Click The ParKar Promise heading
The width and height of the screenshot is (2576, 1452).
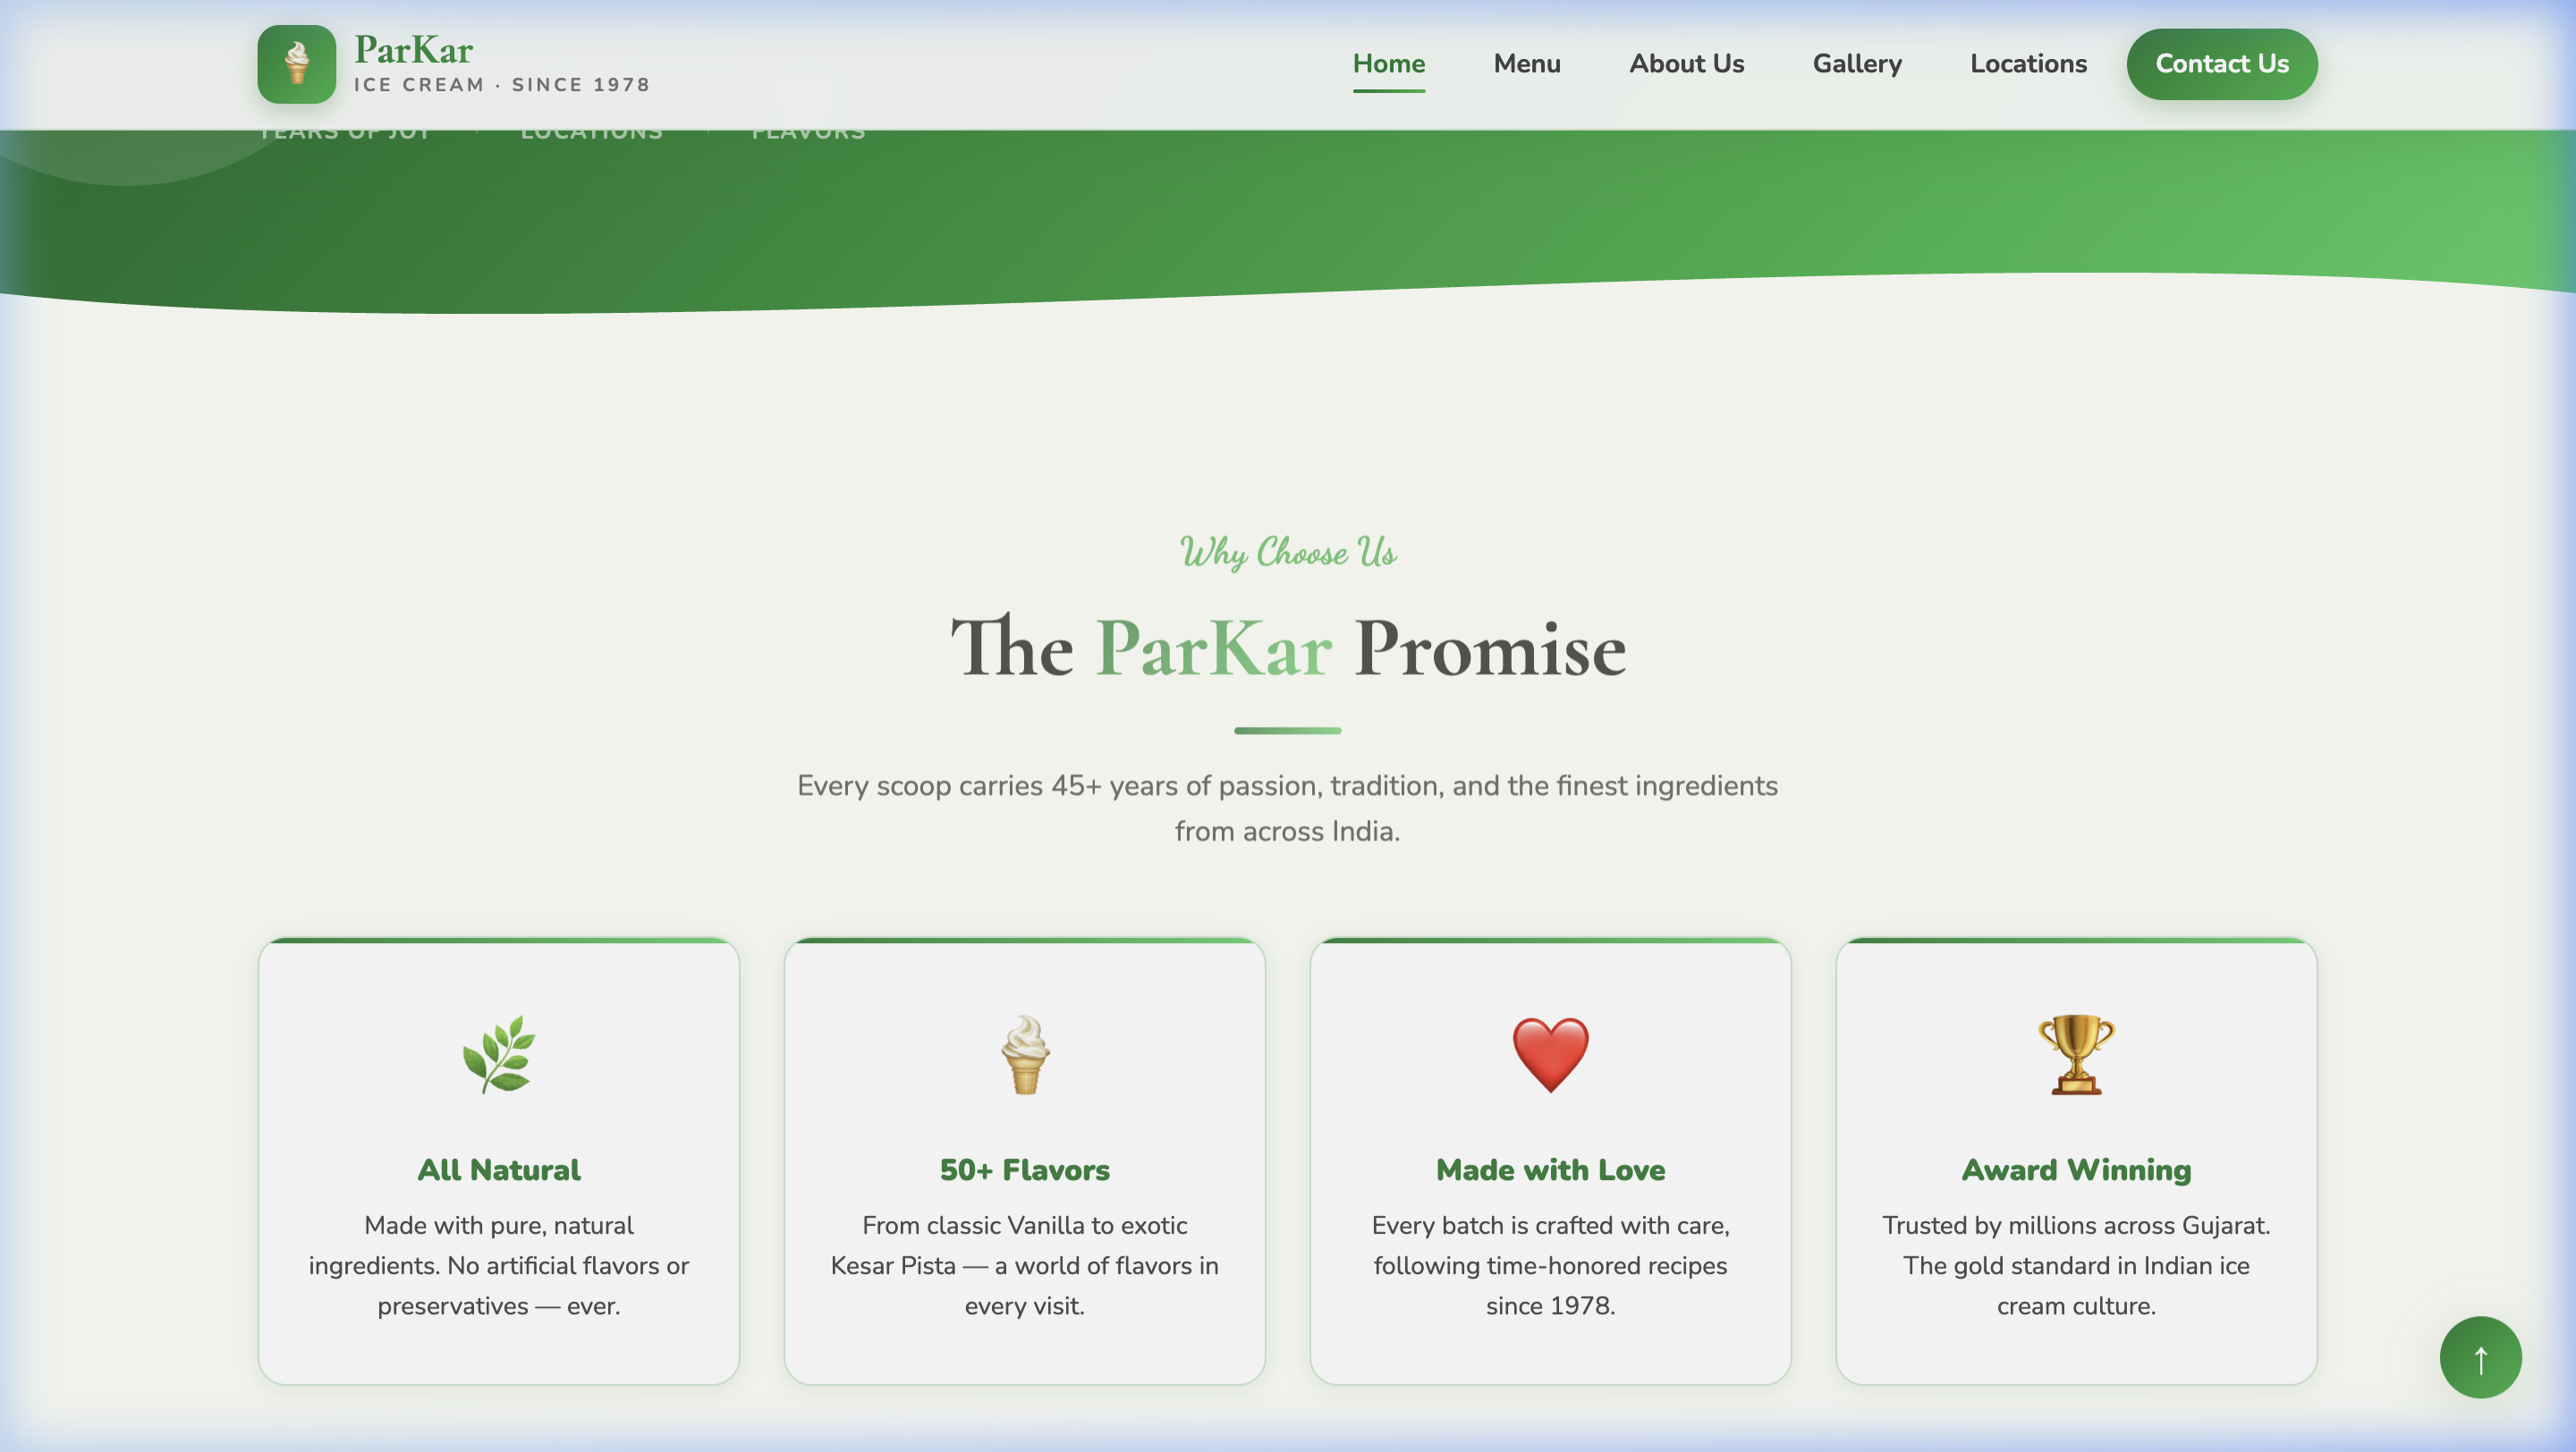pos(1288,648)
